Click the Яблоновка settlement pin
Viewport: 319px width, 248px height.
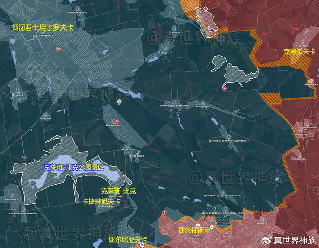click(11, 196)
